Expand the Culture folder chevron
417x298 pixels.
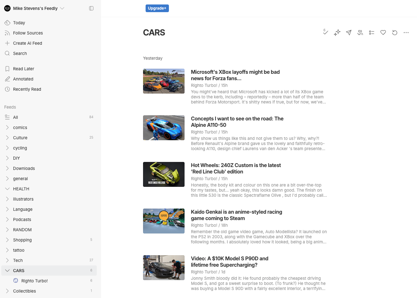pos(7,138)
